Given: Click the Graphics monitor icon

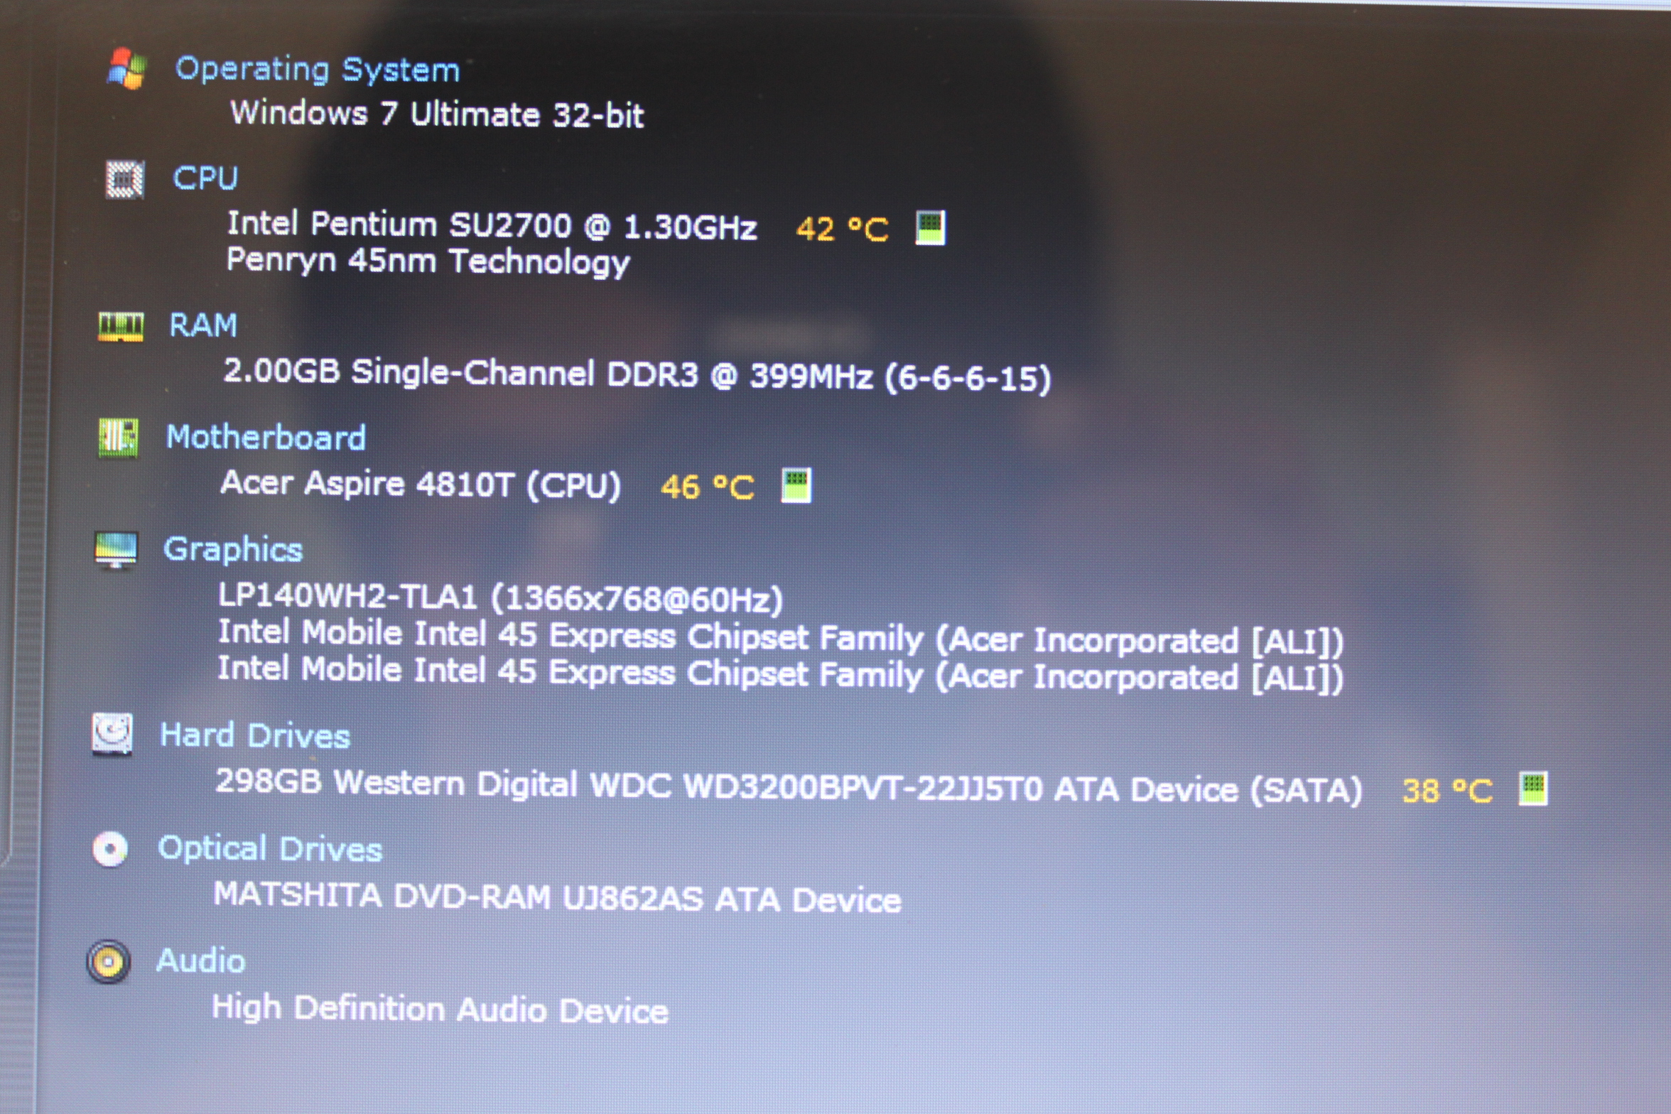Looking at the screenshot, I should 115,551.
